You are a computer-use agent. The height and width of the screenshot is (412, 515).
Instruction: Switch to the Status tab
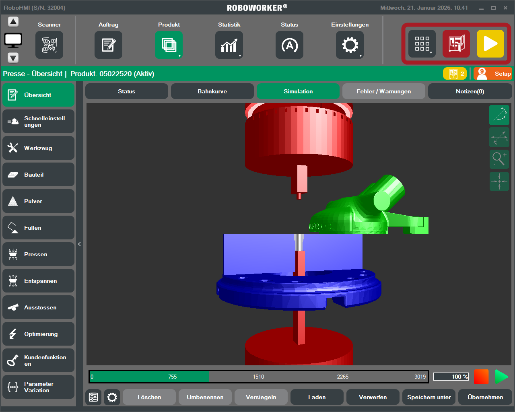127,91
